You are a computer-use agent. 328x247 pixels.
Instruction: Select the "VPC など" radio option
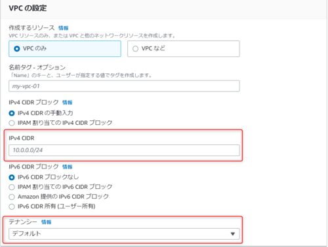[x=135, y=48]
